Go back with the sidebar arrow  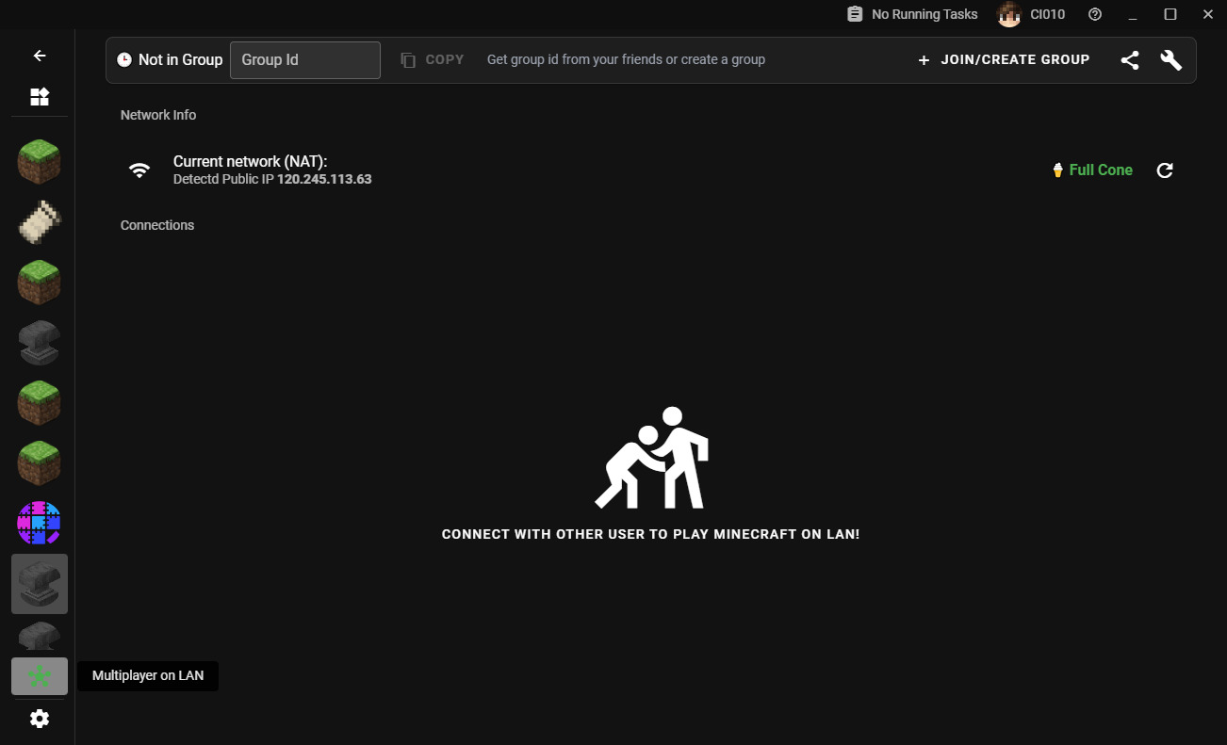40,56
